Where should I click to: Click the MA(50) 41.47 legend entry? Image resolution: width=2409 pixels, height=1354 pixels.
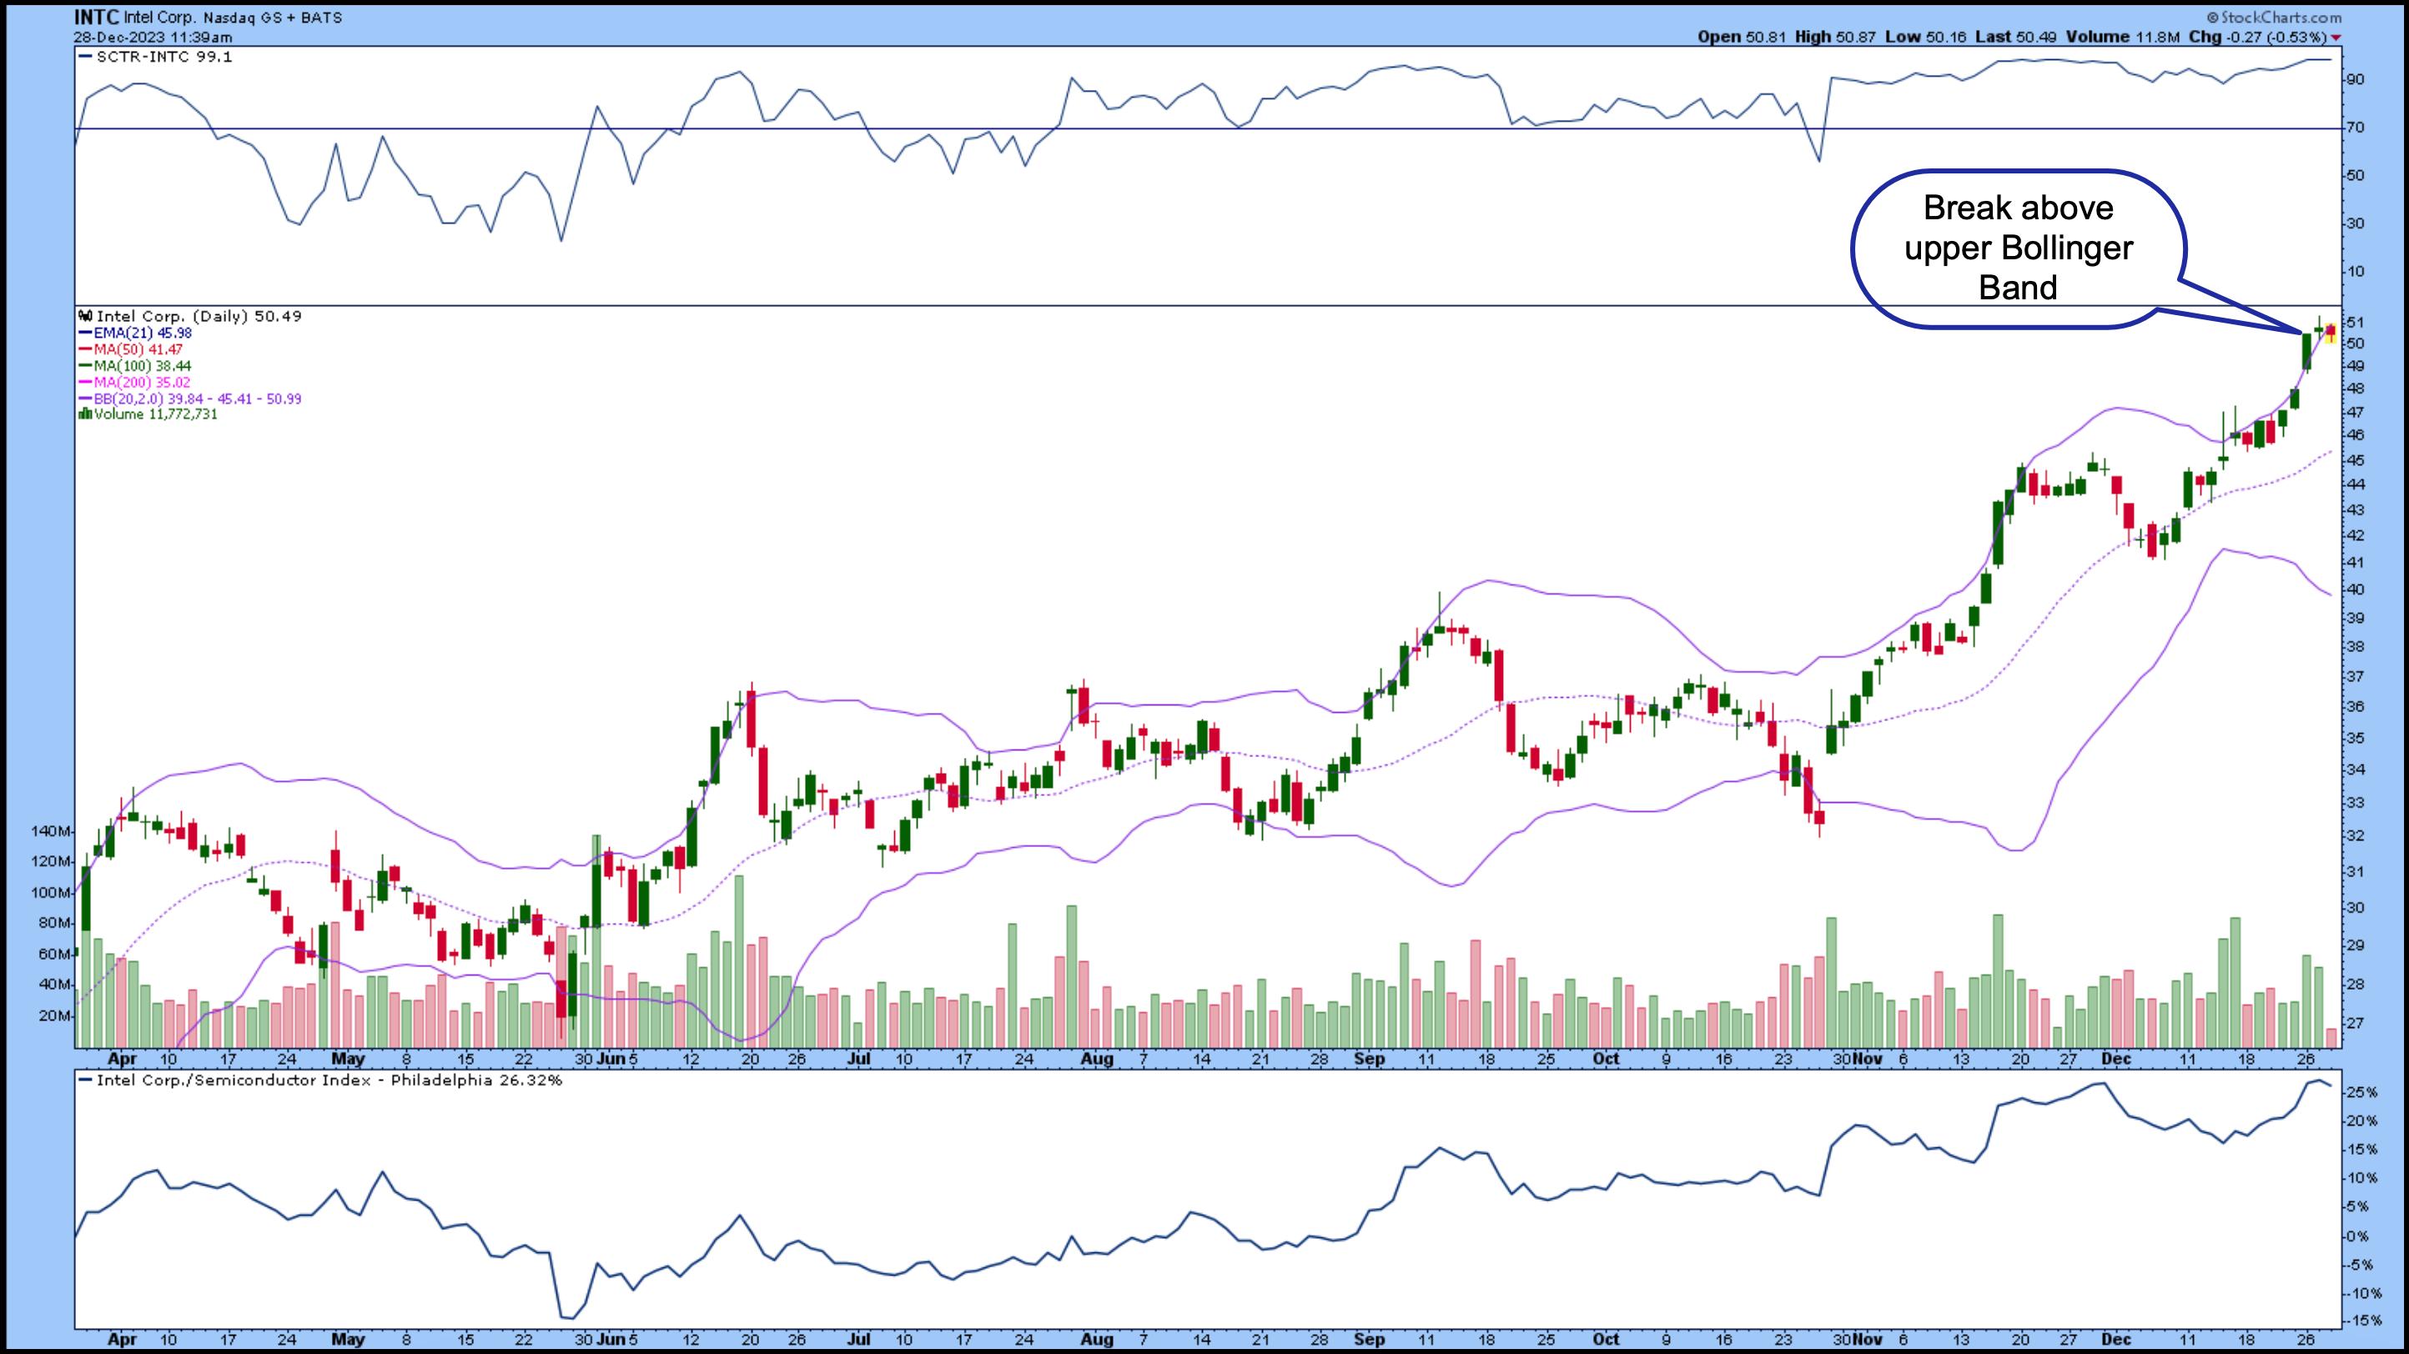point(138,349)
